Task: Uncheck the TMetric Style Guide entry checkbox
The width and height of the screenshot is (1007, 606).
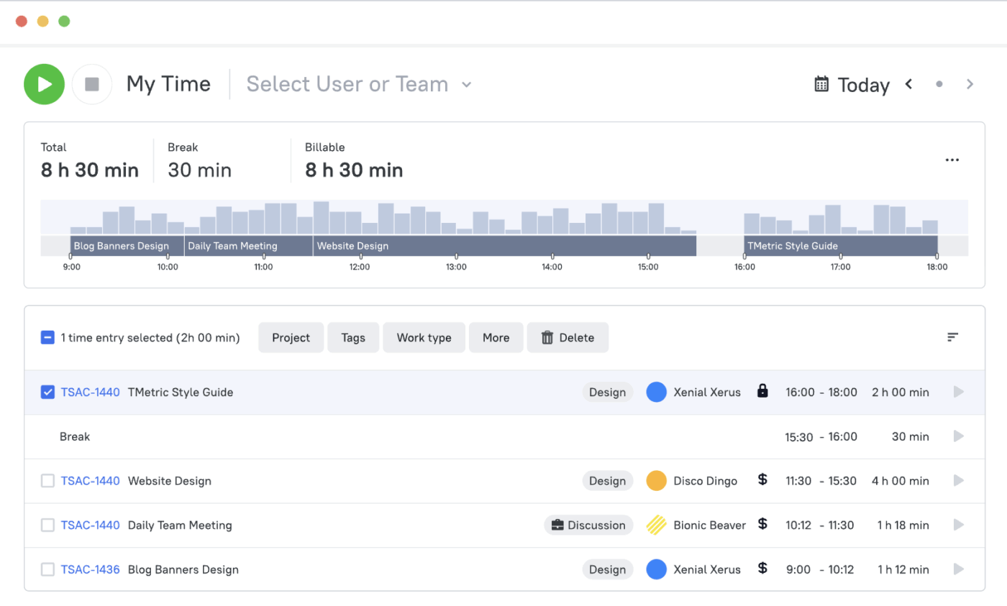Action: point(47,392)
